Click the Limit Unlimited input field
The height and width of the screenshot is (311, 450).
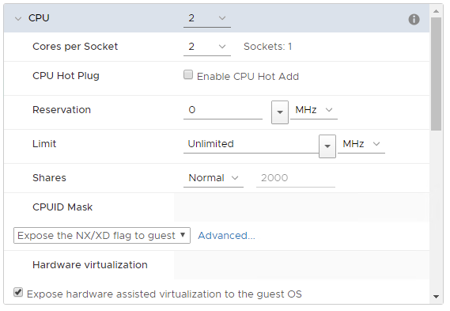pos(251,144)
